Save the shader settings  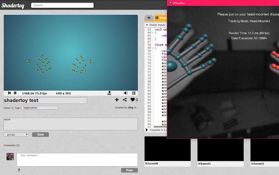click(40, 134)
